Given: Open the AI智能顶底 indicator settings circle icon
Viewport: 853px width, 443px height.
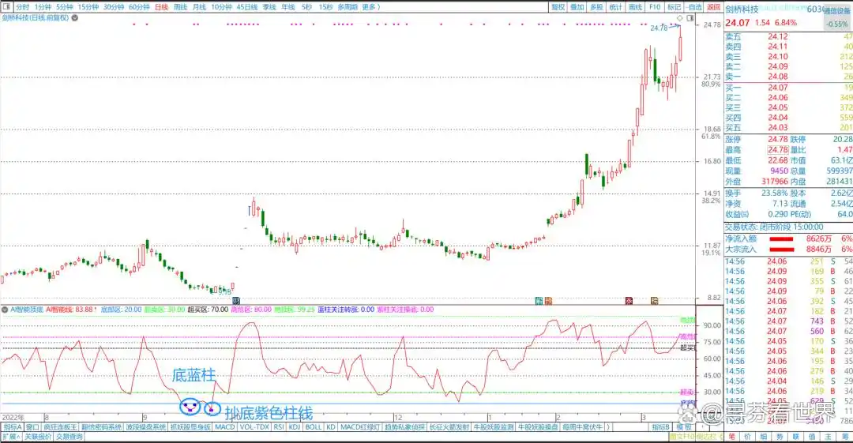Looking at the screenshot, I should [x=5, y=310].
